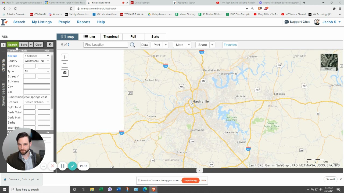The width and height of the screenshot is (344, 193).
Task: Switch basemap to Imagery thumbnail
Action: coord(329,62)
